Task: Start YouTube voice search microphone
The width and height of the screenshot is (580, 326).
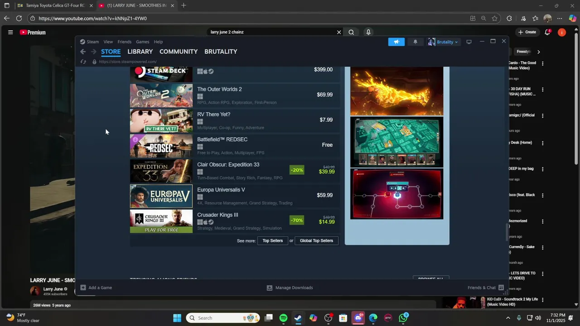Action: pos(368,32)
